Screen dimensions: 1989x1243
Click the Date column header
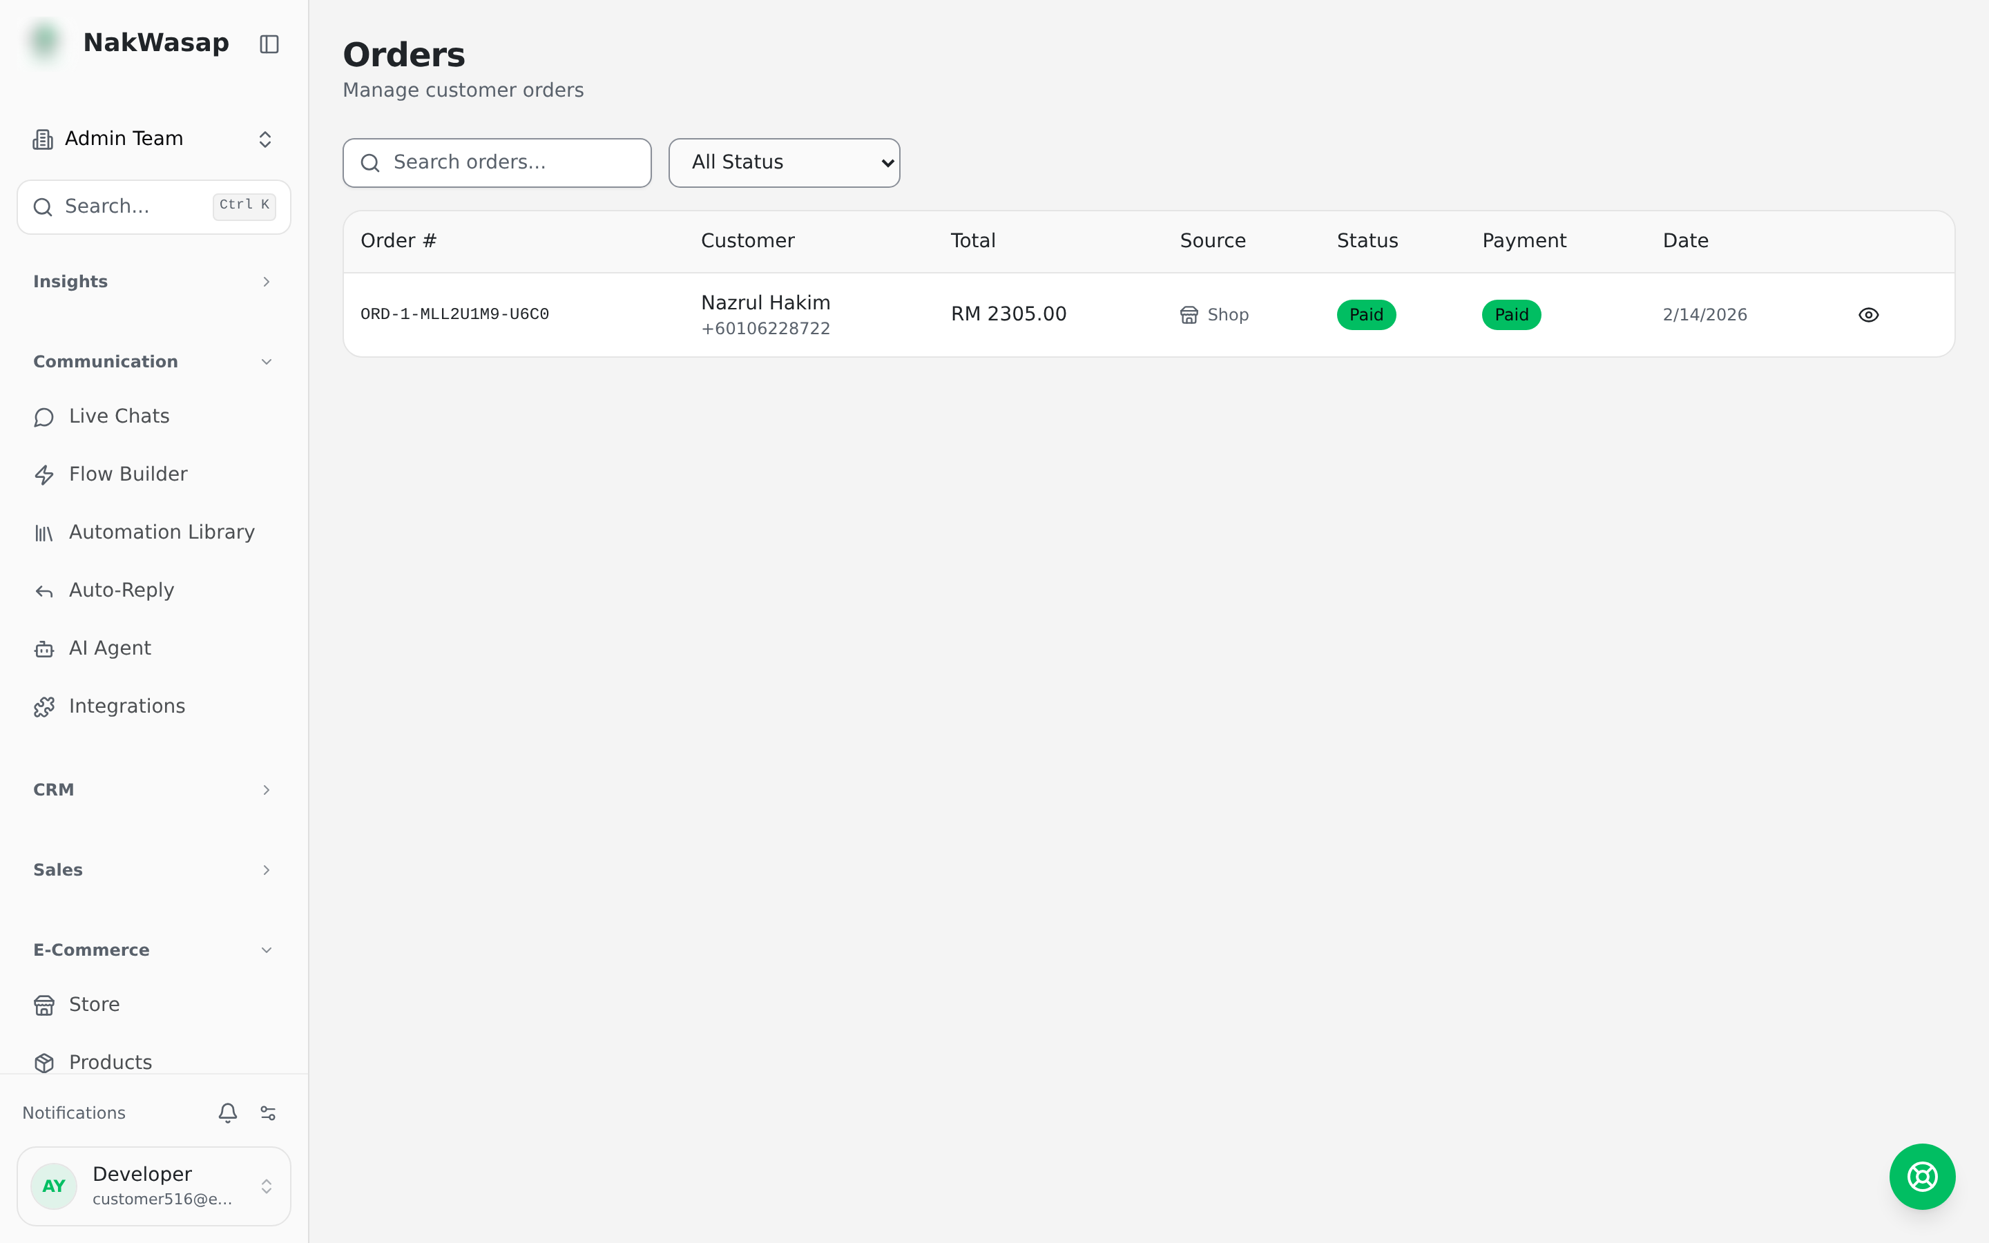tap(1686, 241)
